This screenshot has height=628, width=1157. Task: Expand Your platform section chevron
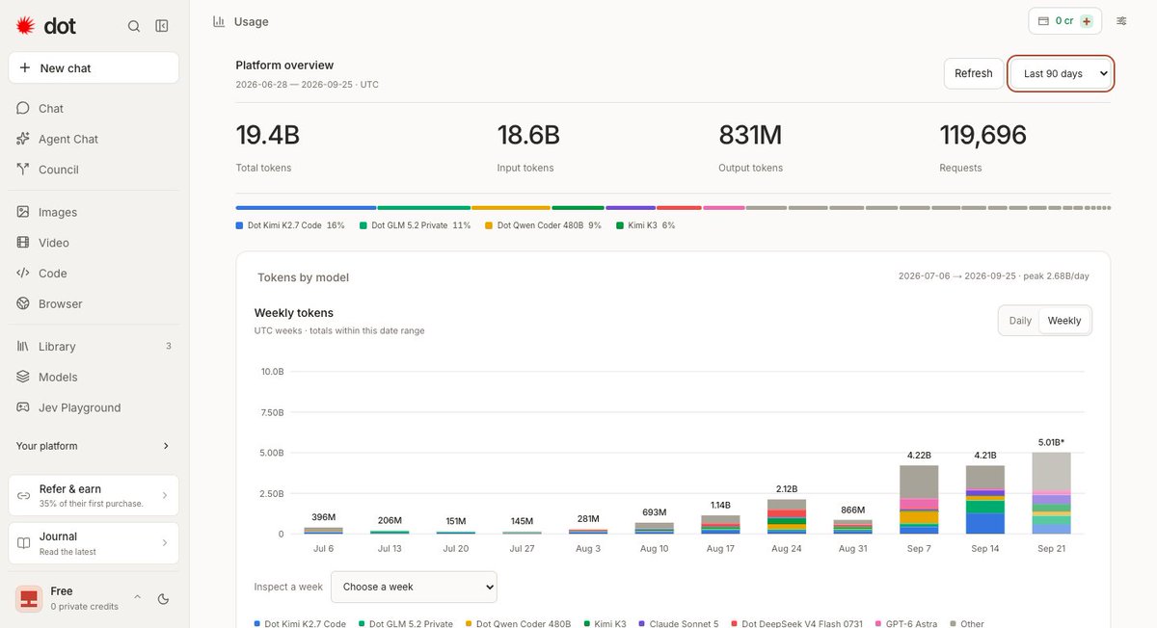coord(166,446)
